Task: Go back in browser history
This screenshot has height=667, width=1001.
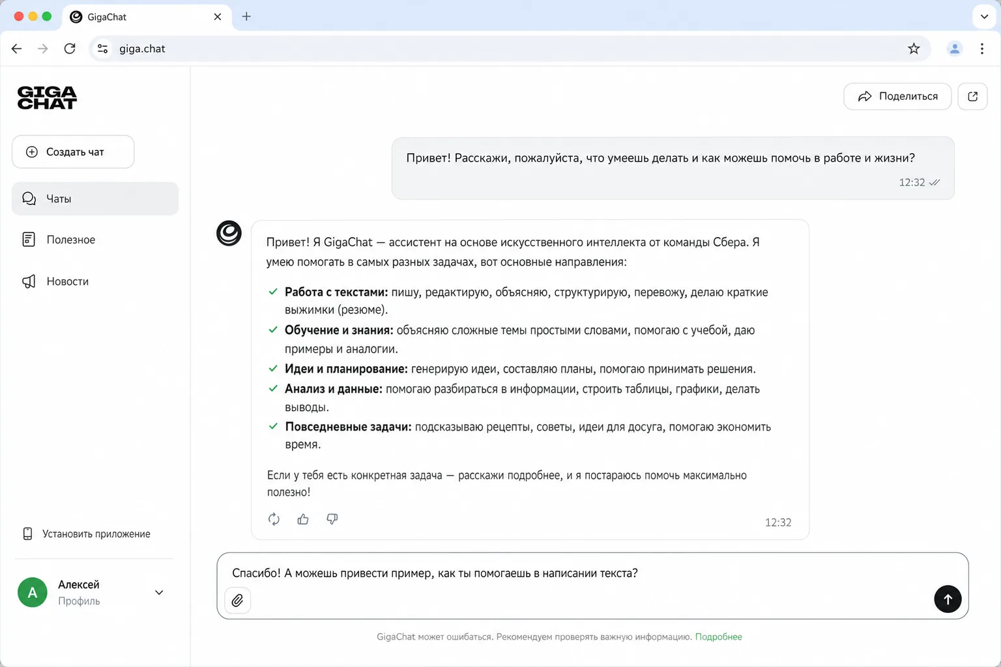Action: 17,49
